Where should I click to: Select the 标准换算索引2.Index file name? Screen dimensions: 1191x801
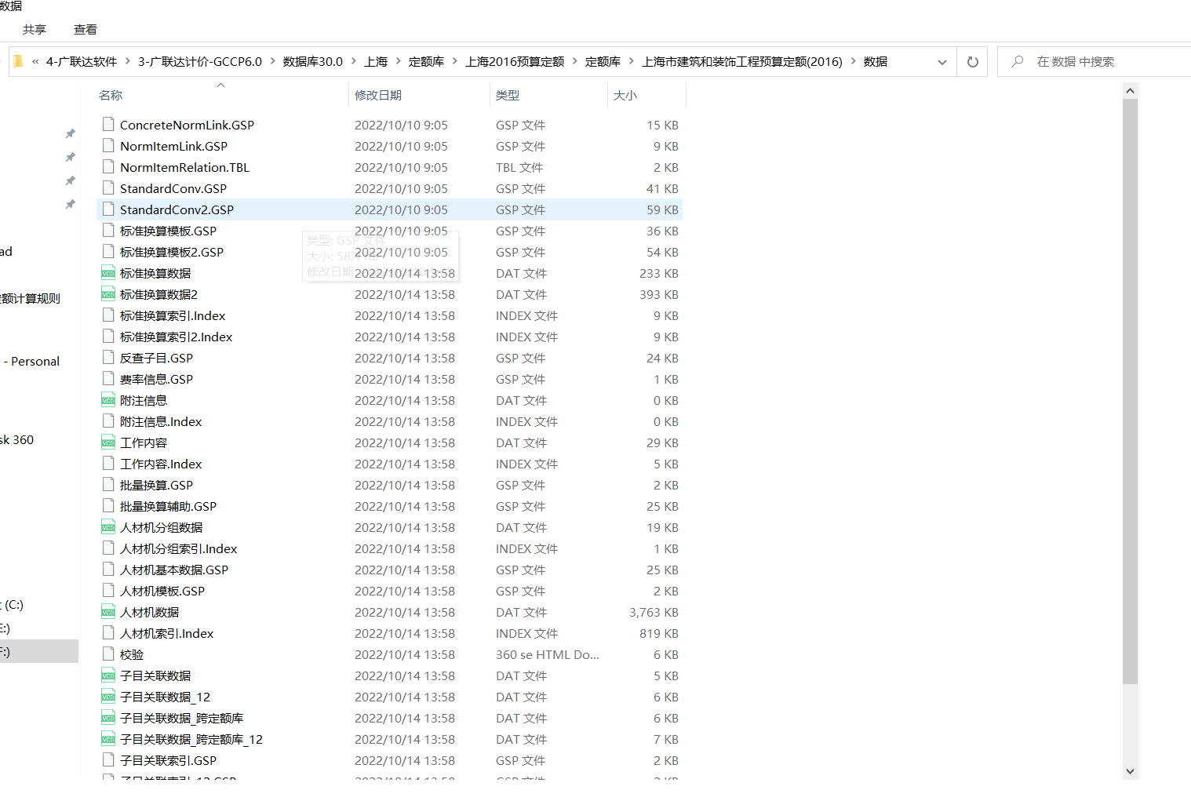pos(177,337)
